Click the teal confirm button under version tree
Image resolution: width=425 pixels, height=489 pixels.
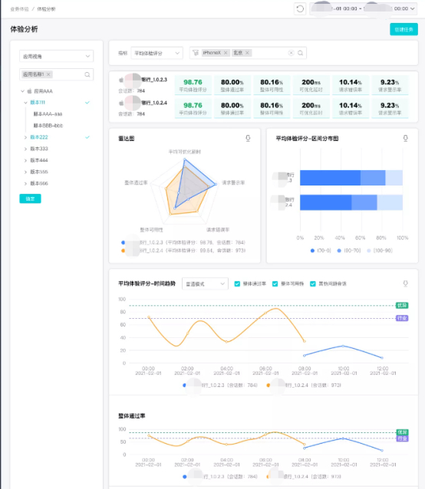pyautogui.click(x=30, y=199)
